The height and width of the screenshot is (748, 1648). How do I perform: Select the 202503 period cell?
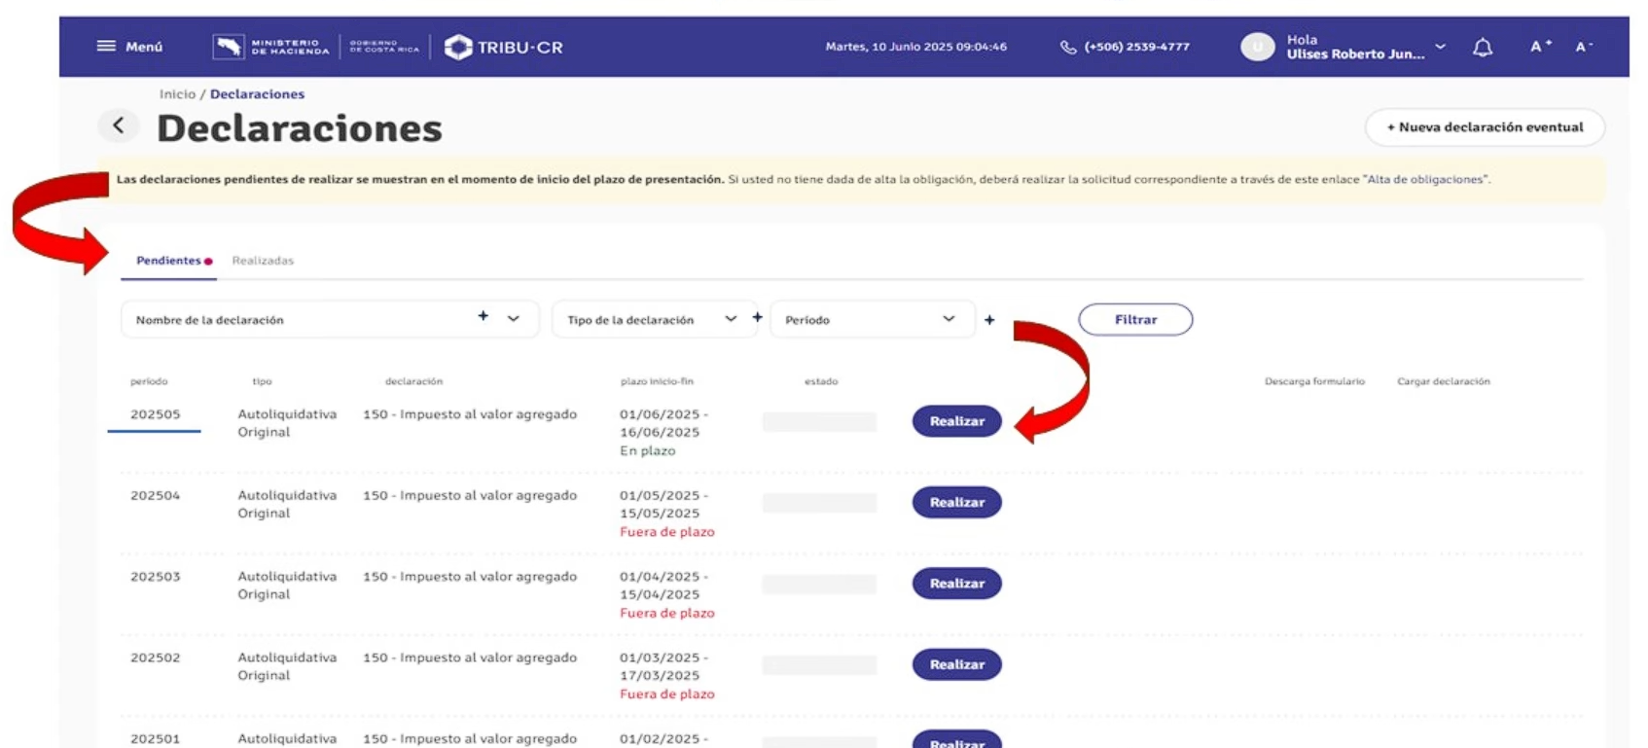(x=156, y=577)
